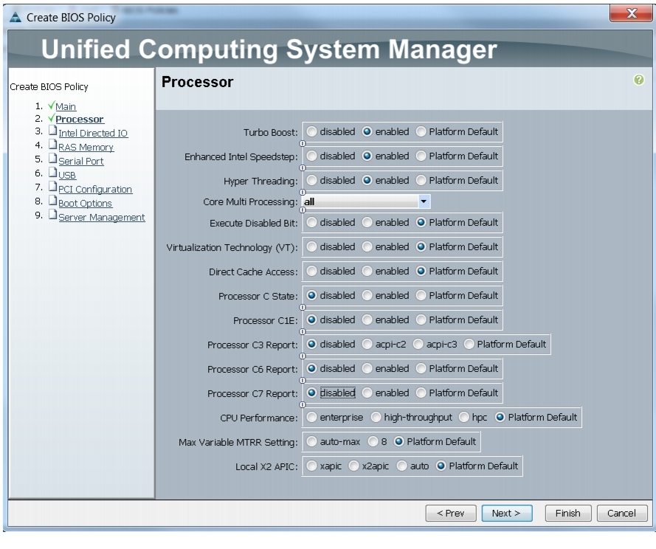The width and height of the screenshot is (656, 549).
Task: Click the page icon beside Boot Options
Action: click(52, 201)
